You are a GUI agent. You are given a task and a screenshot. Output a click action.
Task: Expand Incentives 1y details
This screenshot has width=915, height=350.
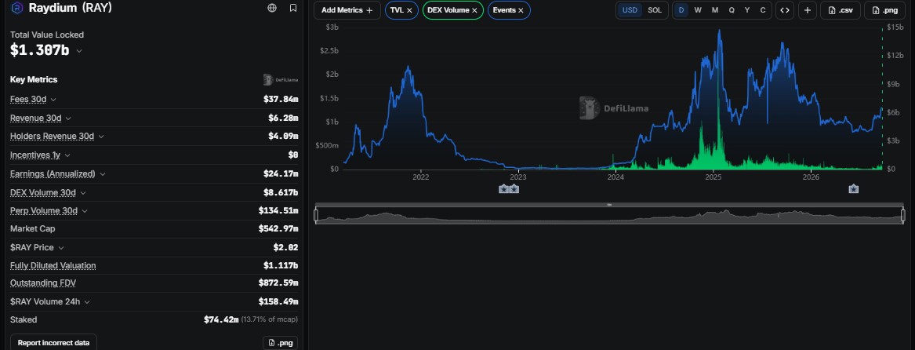tap(67, 155)
